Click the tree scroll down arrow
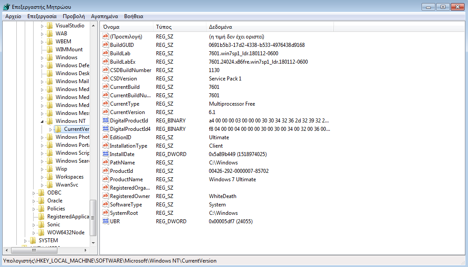The width and height of the screenshot is (468, 267). point(93,243)
